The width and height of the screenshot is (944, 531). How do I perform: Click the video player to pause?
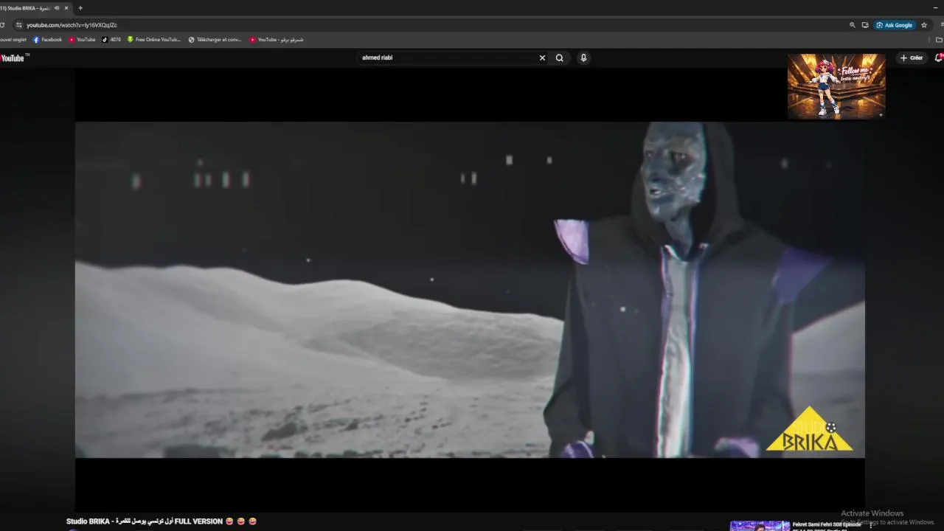pos(470,290)
